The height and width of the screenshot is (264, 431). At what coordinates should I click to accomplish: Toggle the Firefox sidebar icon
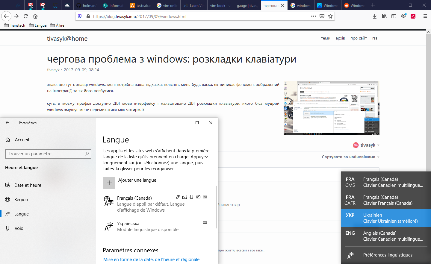tap(394, 16)
